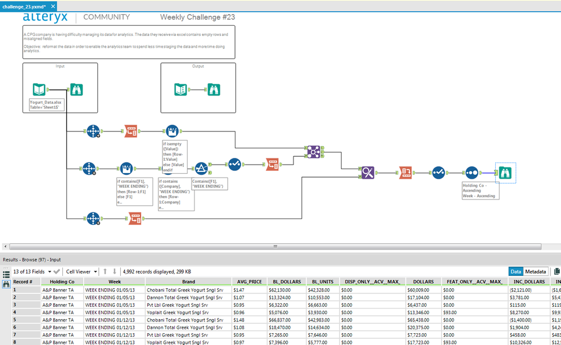The image size is (561, 345).
Task: Select the Multi-Row Formula tool with isempty
Action: coord(172,132)
